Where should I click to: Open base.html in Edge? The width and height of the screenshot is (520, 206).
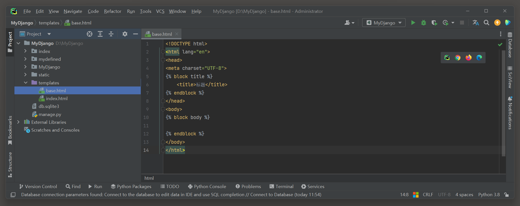click(479, 57)
